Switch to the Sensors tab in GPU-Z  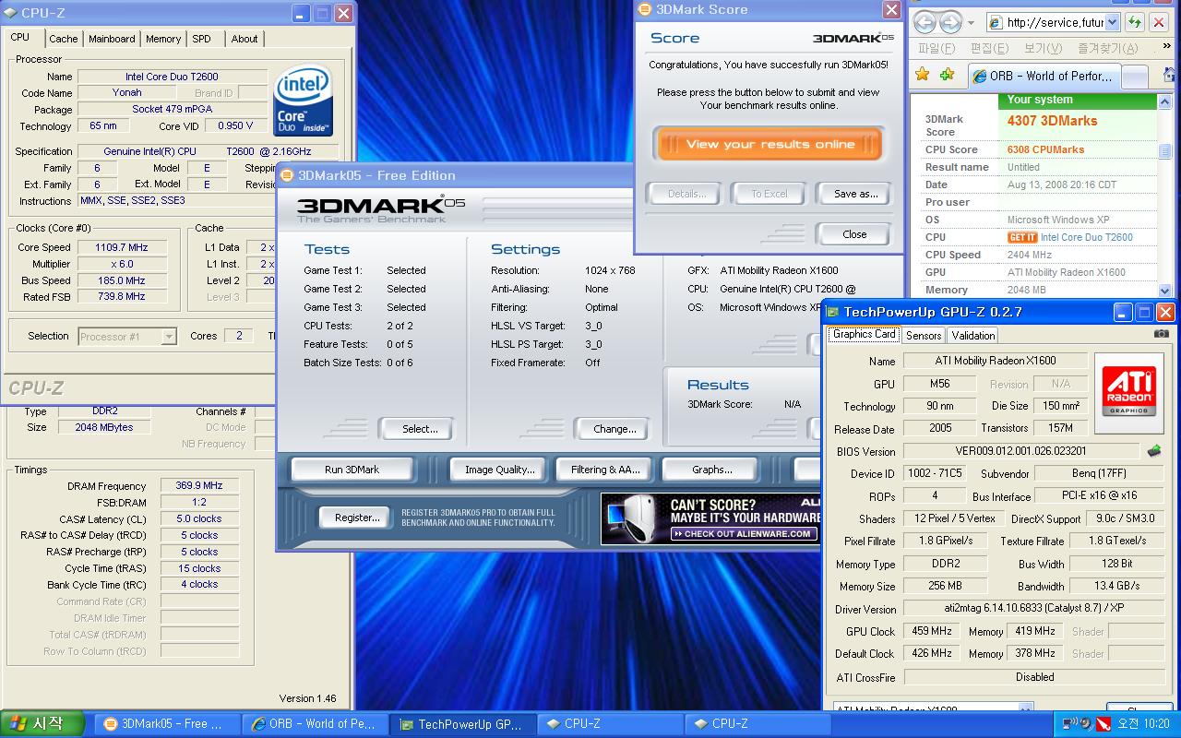924,336
